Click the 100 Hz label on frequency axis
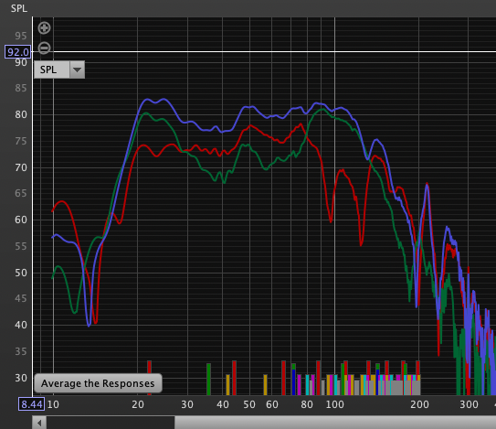The height and width of the screenshot is (429, 496). (335, 404)
